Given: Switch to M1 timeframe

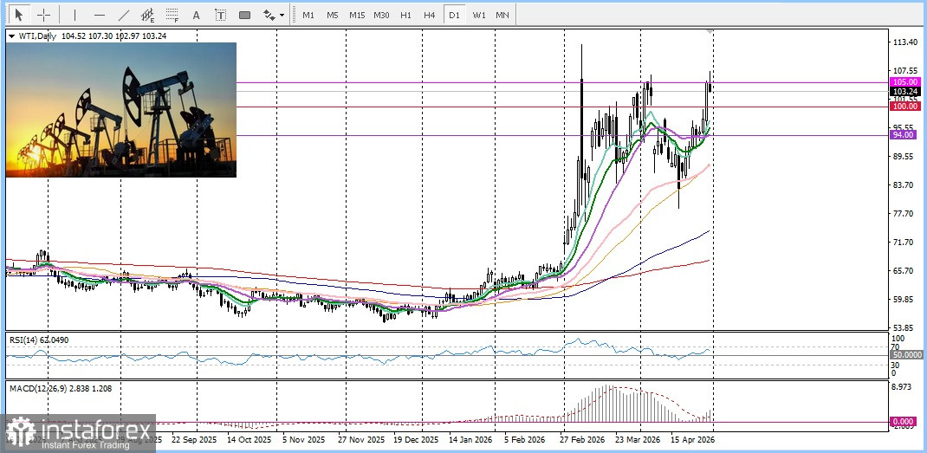Looking at the screenshot, I should click(308, 15).
